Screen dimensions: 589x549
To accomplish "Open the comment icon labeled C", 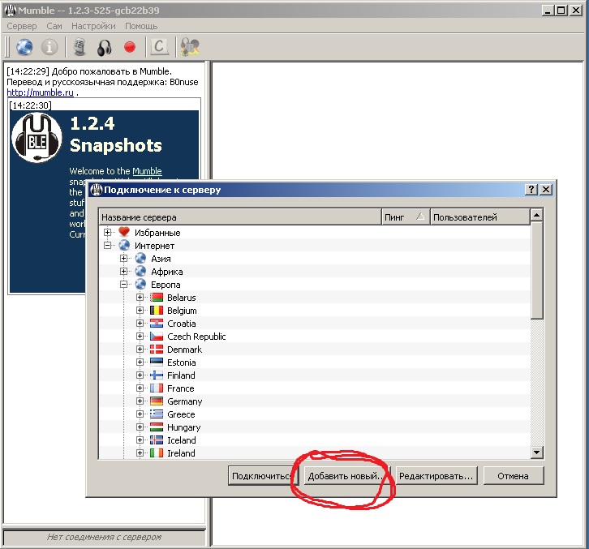I will (x=159, y=47).
